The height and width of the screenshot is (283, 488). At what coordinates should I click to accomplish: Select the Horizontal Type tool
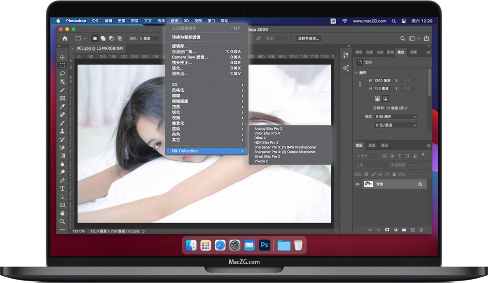(62, 188)
